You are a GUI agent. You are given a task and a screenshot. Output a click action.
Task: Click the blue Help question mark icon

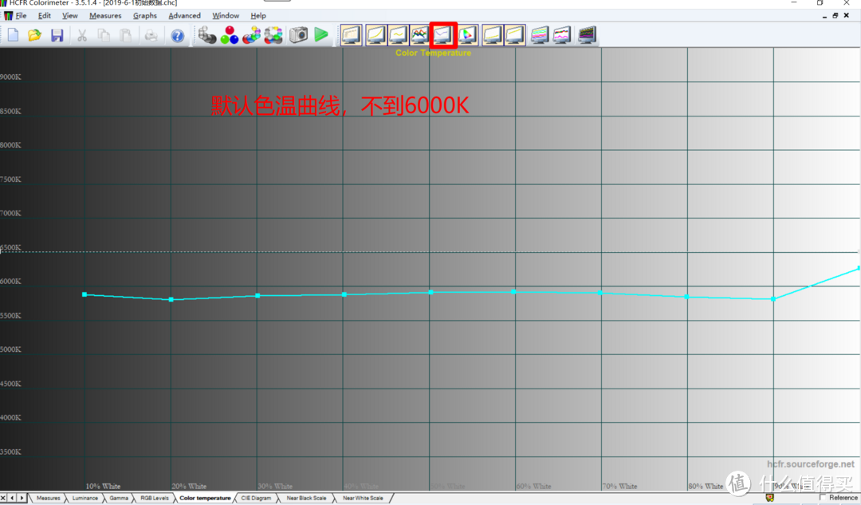[177, 35]
